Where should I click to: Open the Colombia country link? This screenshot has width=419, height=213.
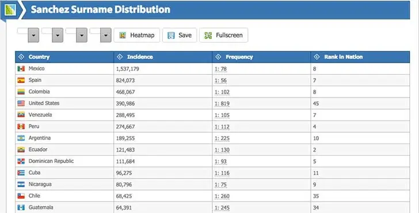tap(39, 92)
